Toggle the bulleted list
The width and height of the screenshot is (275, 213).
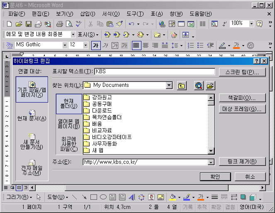coord(200,45)
